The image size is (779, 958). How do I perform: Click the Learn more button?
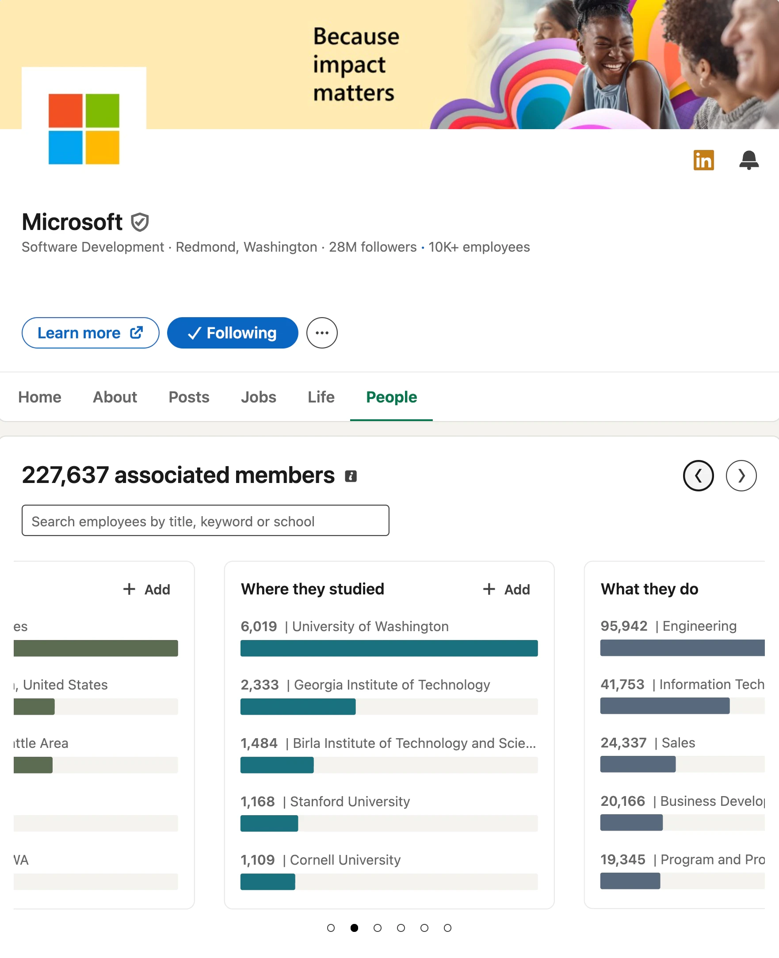[90, 333]
